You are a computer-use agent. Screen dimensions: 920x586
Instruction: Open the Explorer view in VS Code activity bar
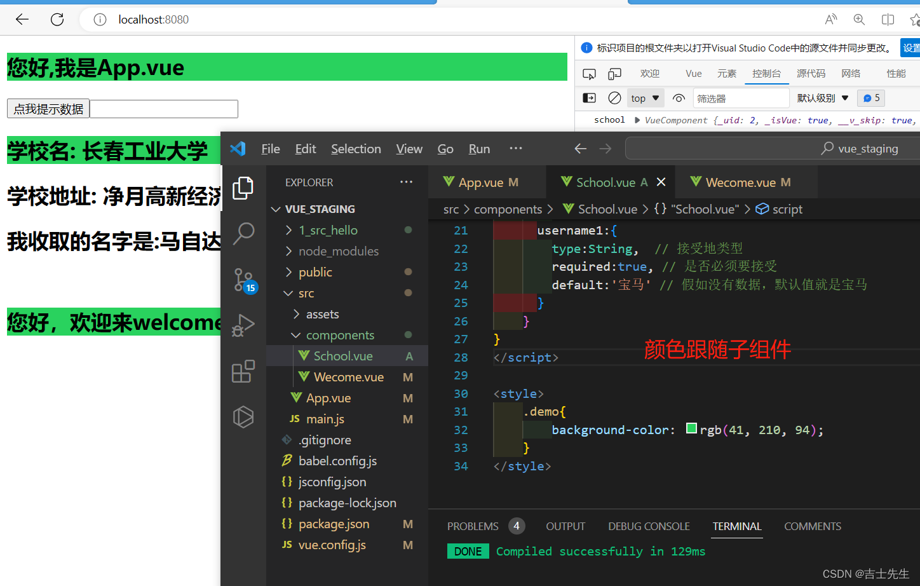click(243, 188)
